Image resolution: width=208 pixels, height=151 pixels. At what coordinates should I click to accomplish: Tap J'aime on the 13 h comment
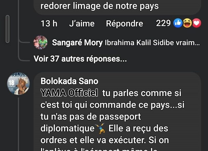click(x=82, y=24)
